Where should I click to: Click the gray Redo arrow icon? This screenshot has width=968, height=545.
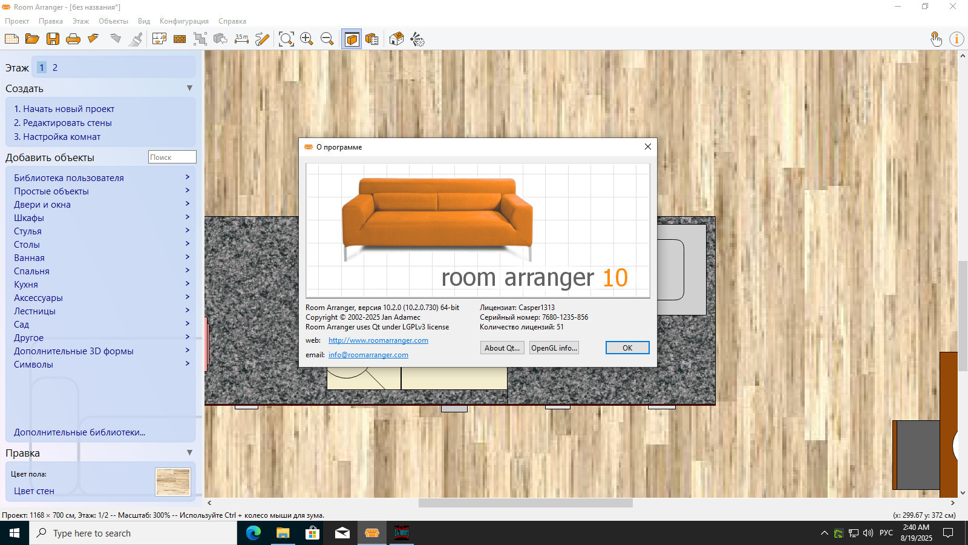pos(115,39)
